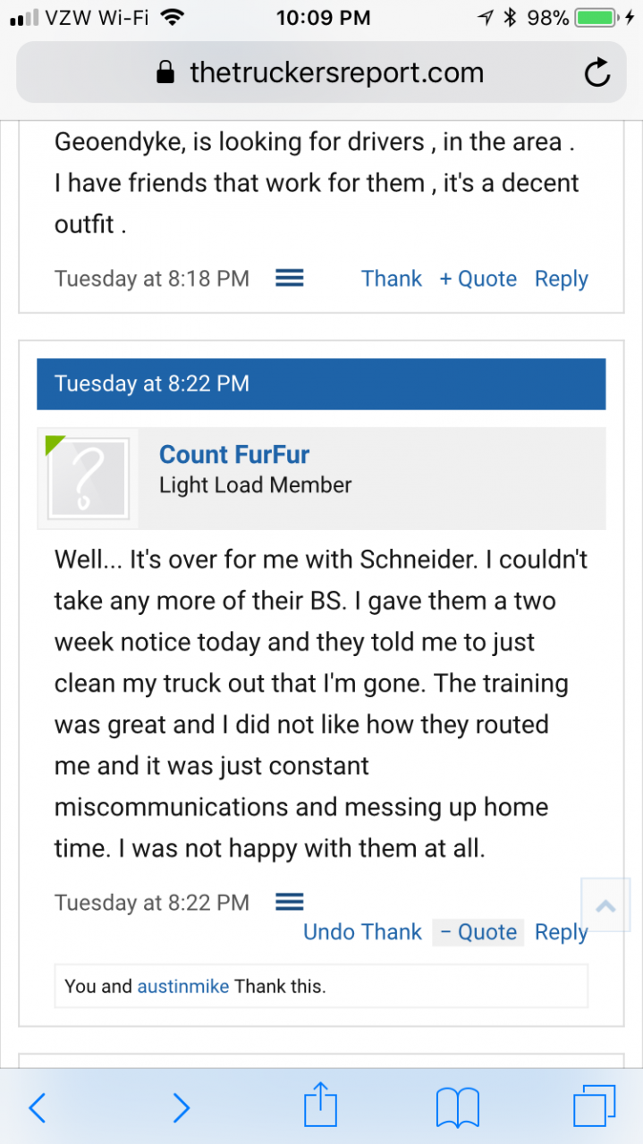Open post options menu beside 8:22 PM
The image size is (643, 1144).
[x=289, y=902]
